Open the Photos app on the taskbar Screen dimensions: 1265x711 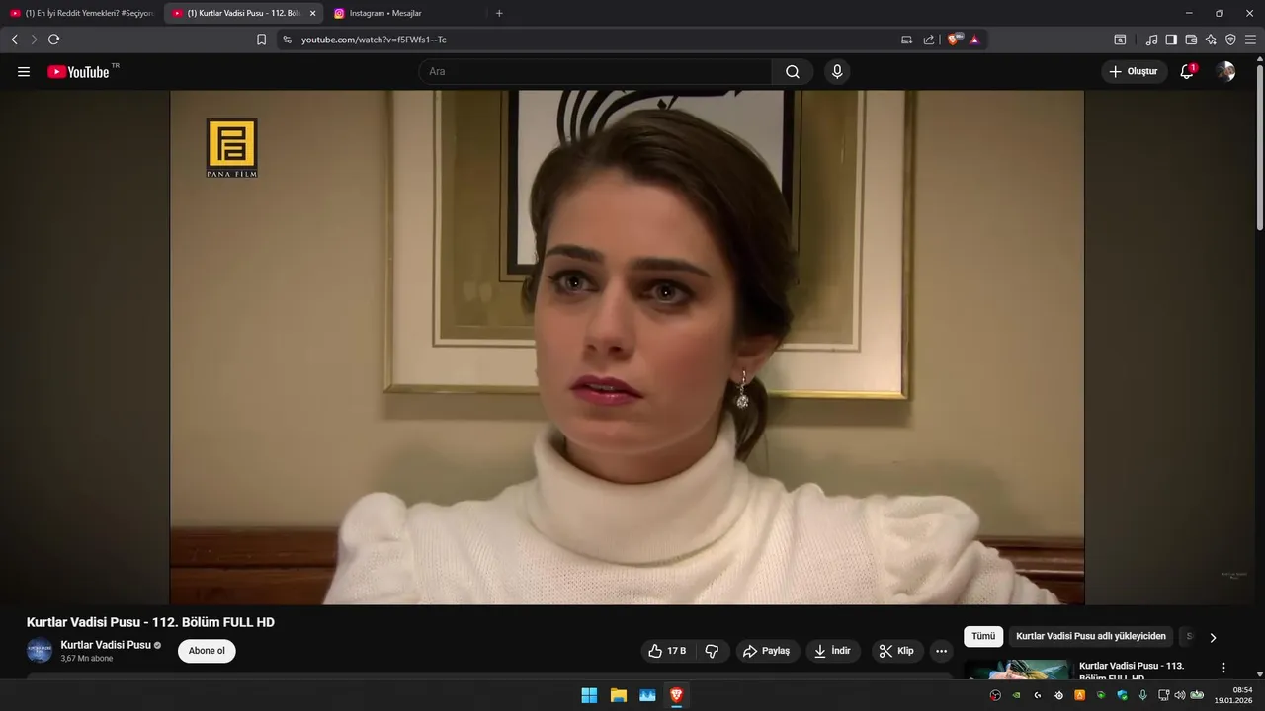(647, 695)
